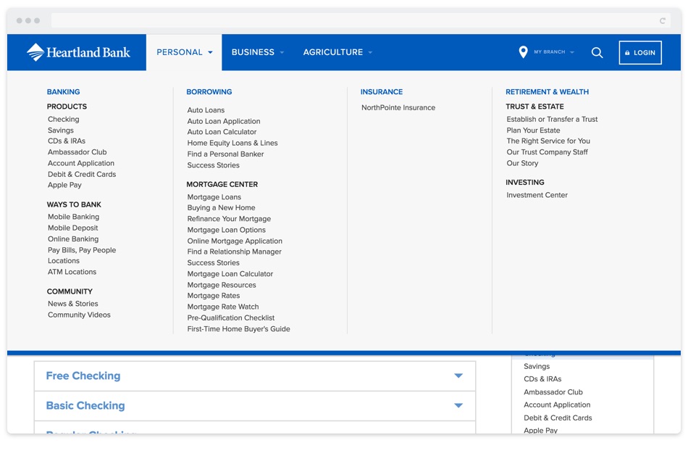
Task: Click the browser reload icon
Action: 662,20
